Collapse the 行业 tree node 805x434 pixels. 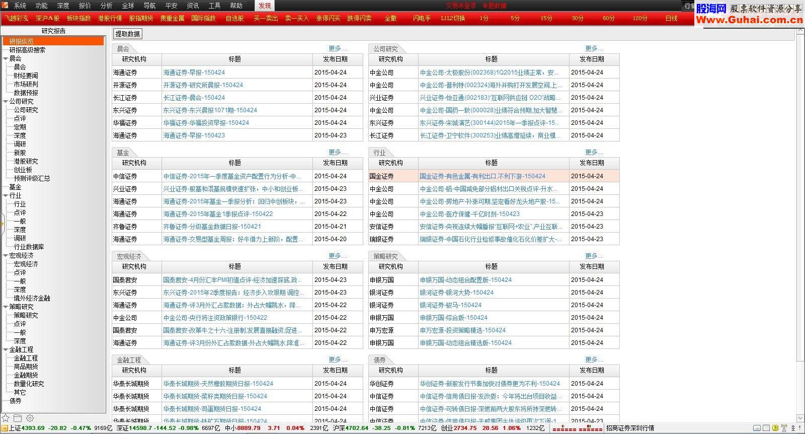click(x=6, y=195)
